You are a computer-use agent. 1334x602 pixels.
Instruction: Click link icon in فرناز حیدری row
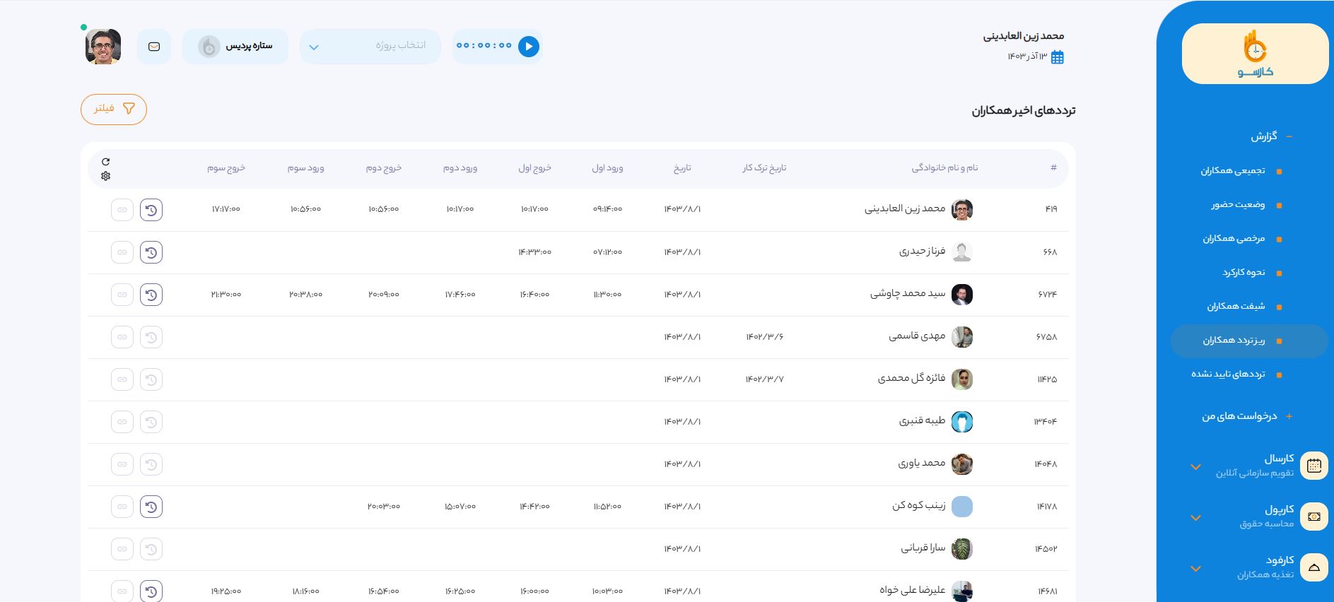pyautogui.click(x=122, y=252)
